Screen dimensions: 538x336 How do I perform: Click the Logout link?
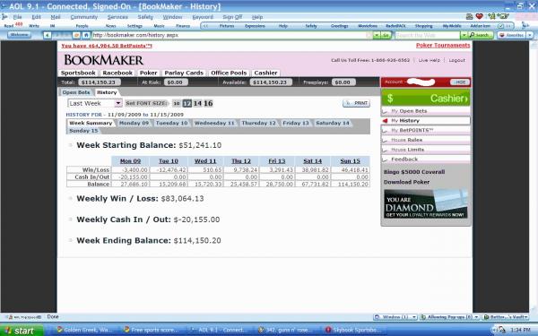(456, 60)
